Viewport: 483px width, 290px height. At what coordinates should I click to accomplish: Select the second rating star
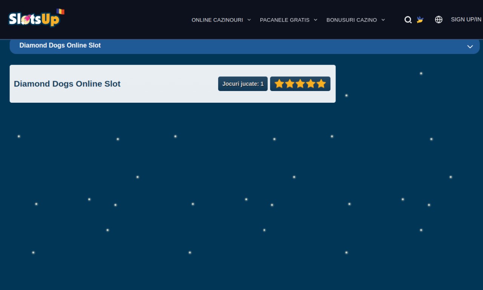point(290,84)
